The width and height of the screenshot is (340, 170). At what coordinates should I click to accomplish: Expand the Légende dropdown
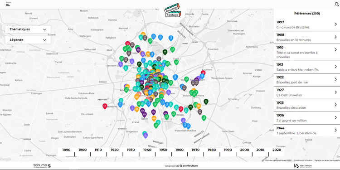click(x=28, y=40)
